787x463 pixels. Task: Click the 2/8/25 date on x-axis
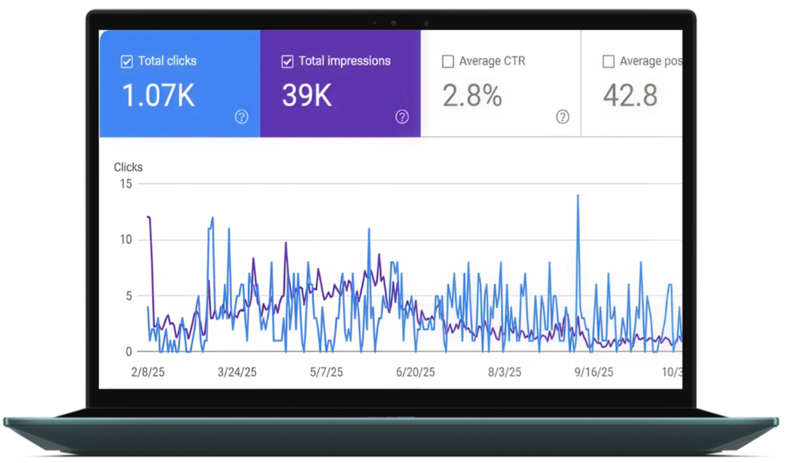[x=147, y=372]
